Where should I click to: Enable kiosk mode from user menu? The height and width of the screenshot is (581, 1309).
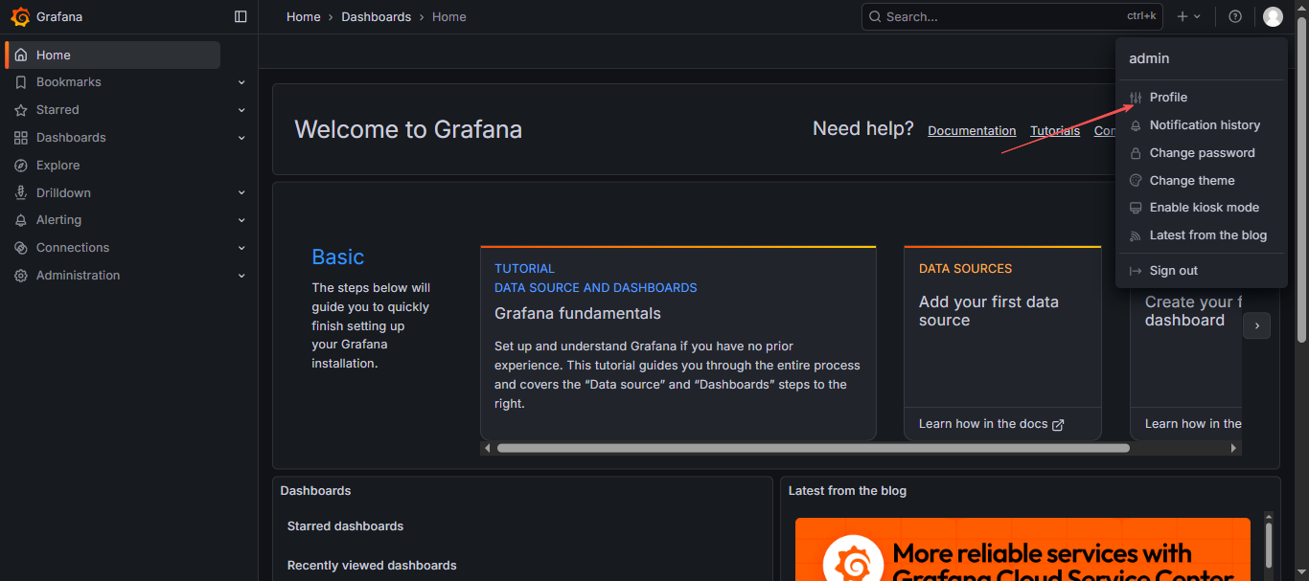coord(1204,208)
